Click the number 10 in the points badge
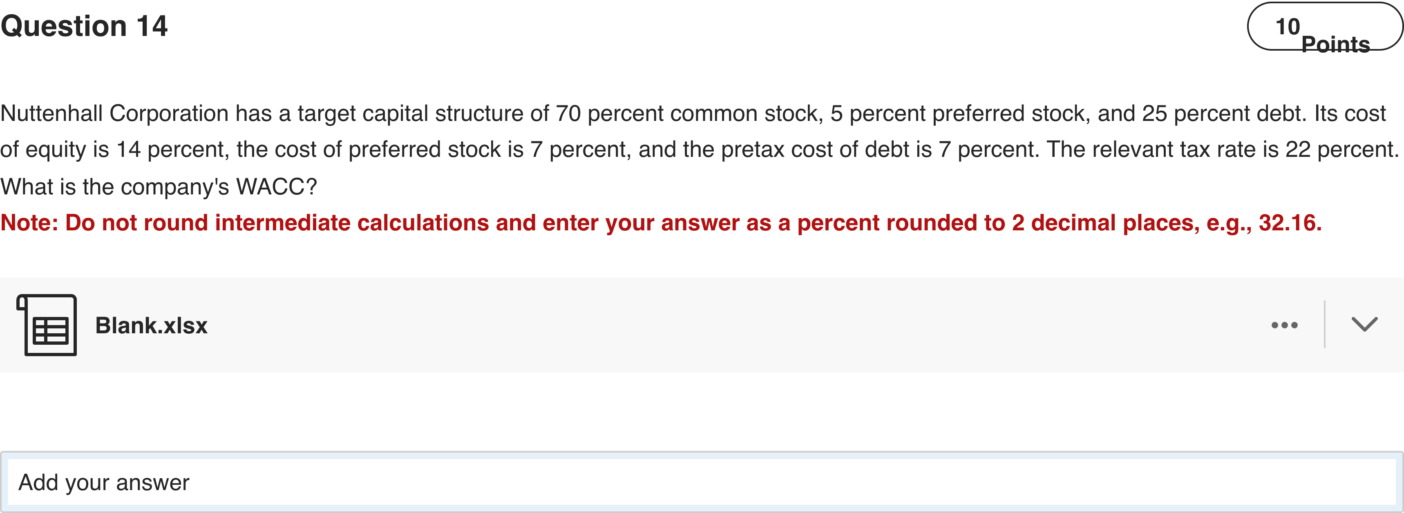This screenshot has width=1404, height=513. coord(1288,27)
